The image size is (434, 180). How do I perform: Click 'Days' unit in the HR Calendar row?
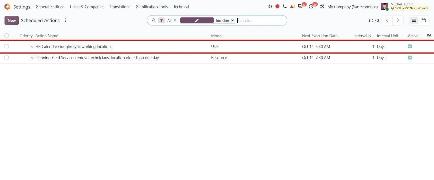(x=381, y=46)
